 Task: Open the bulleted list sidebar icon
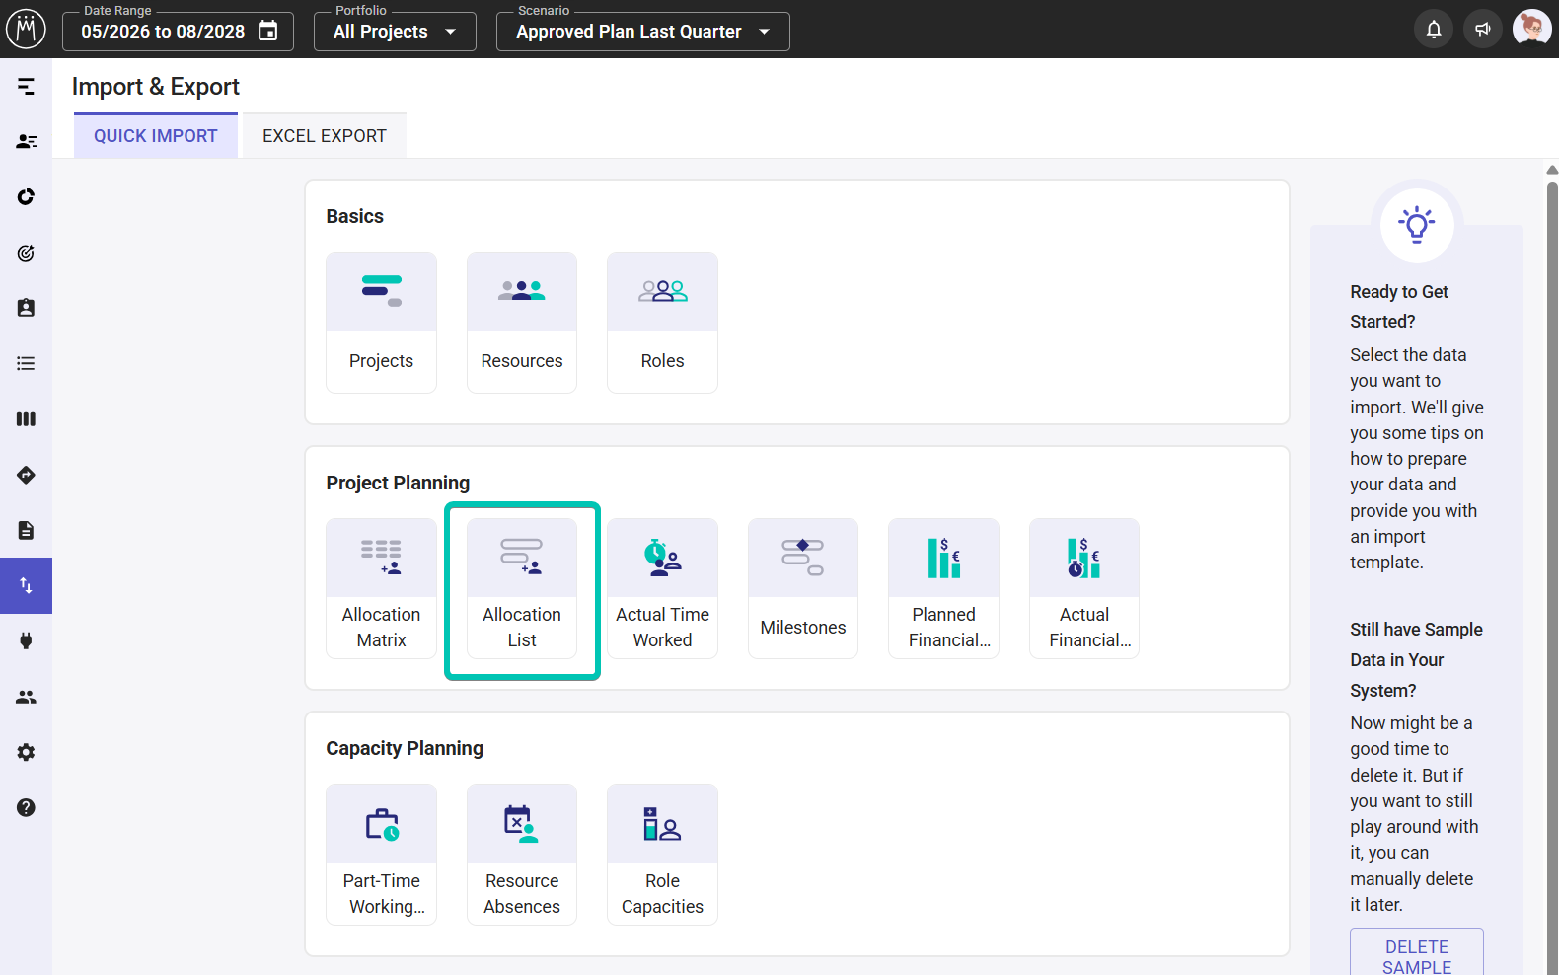point(26,363)
